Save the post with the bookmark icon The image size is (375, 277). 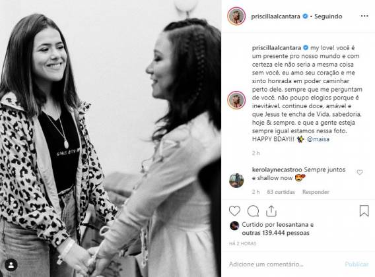click(x=364, y=211)
